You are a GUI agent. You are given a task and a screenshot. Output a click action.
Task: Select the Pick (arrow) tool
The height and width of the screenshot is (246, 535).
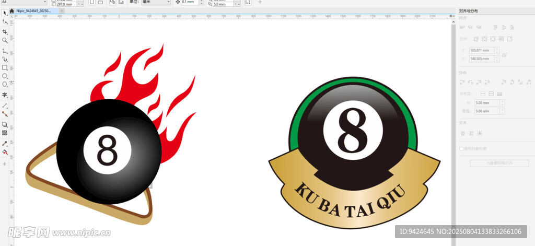(5, 13)
